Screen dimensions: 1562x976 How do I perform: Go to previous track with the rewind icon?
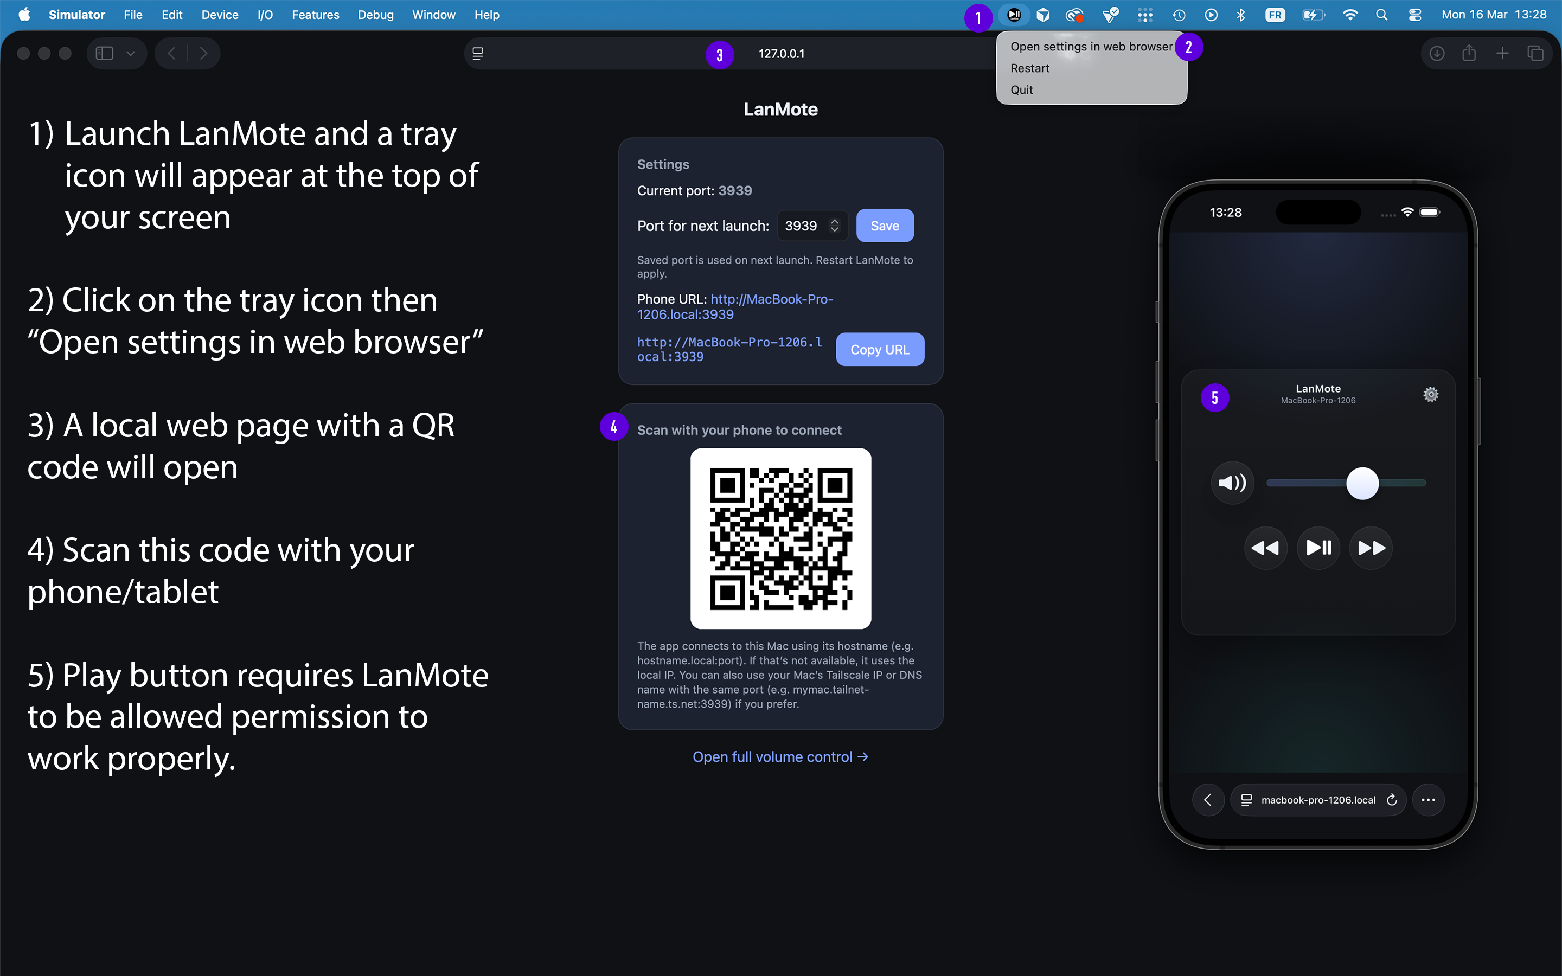(1266, 548)
